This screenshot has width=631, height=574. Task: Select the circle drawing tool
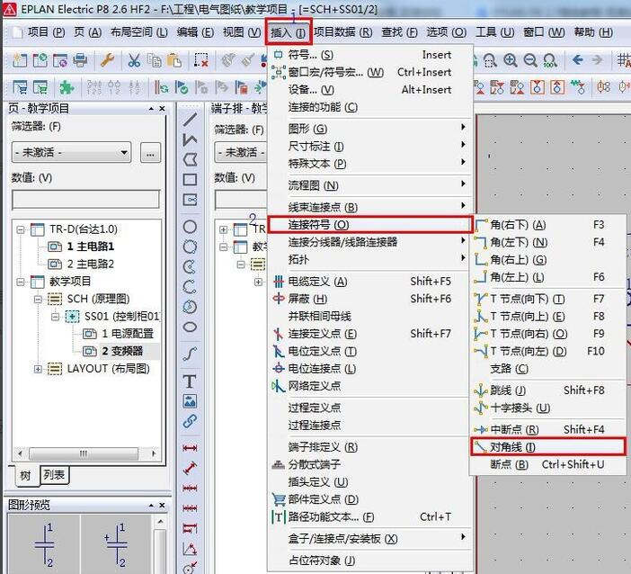tap(190, 227)
